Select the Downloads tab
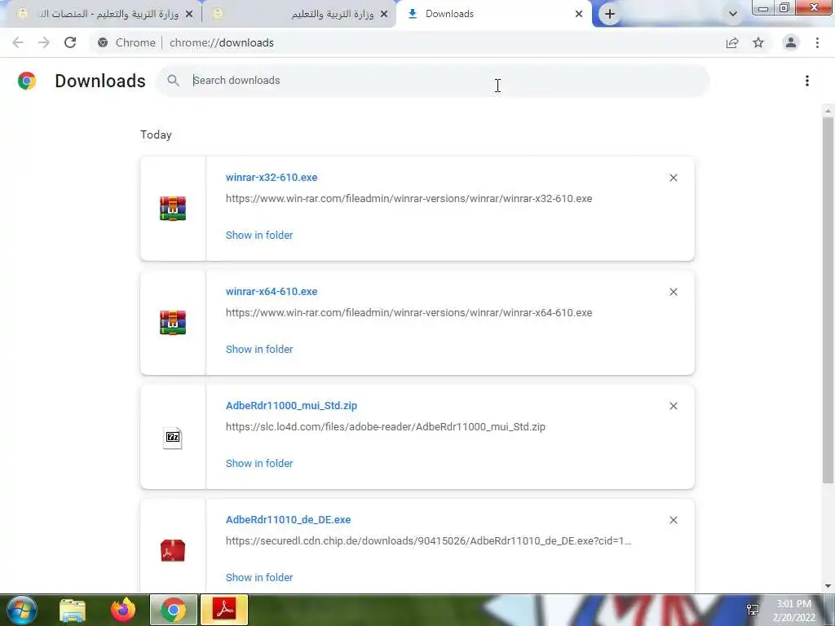 (493, 14)
